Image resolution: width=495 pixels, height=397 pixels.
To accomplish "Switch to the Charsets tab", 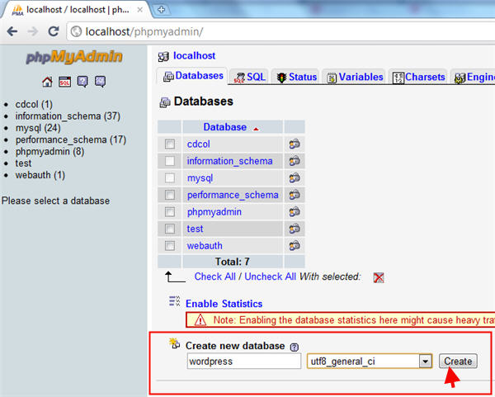I will coord(418,77).
